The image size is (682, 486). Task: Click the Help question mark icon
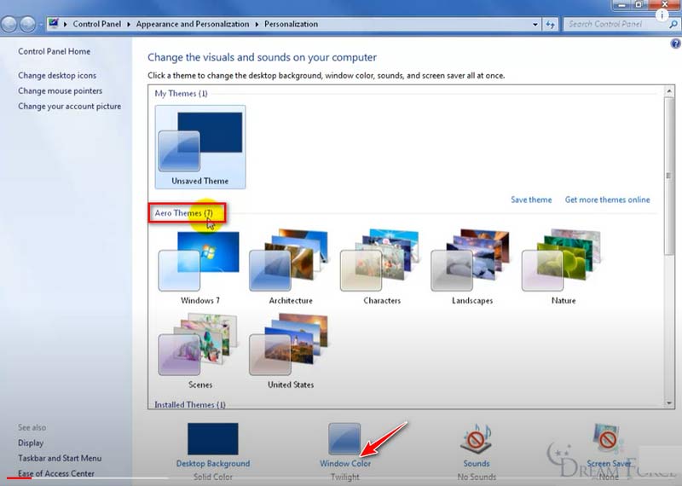point(675,43)
